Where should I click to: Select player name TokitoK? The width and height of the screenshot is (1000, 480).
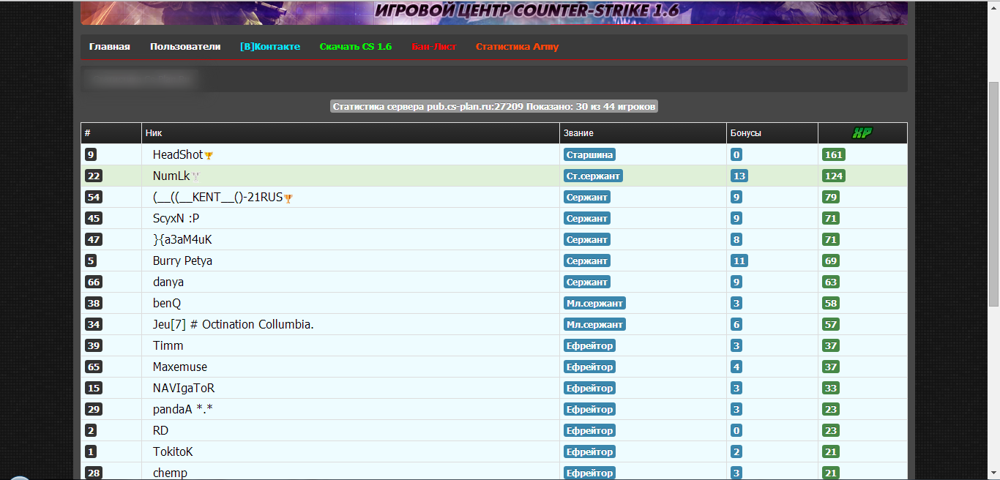coord(173,452)
